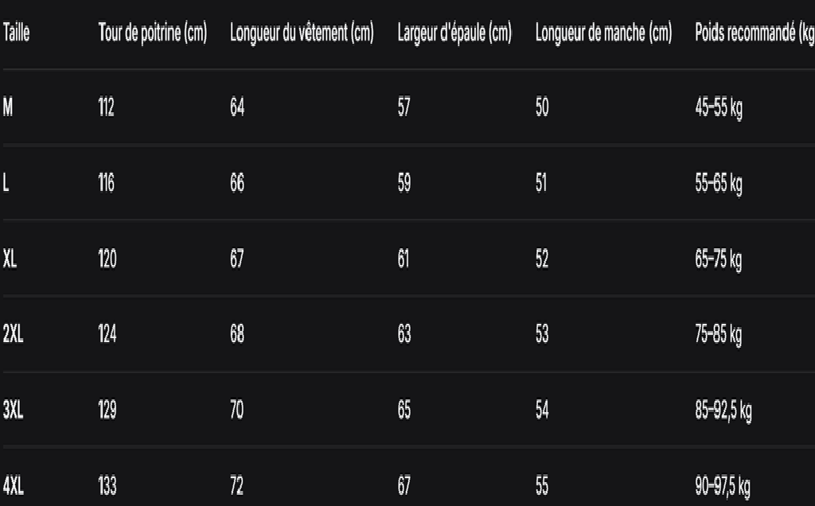Select the Tour de poitrine header
The width and height of the screenshot is (815, 506).
tap(152, 33)
